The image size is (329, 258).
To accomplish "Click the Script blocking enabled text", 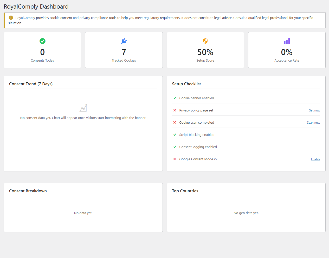I will click(x=197, y=135).
